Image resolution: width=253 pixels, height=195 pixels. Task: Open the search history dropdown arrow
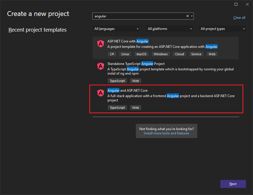192,16
